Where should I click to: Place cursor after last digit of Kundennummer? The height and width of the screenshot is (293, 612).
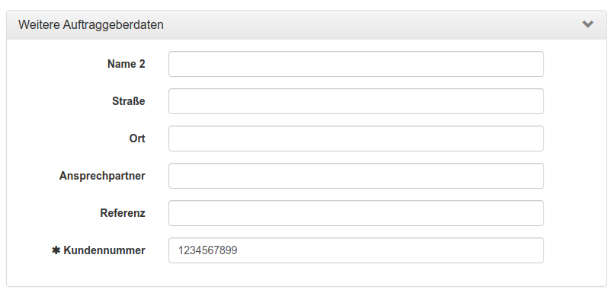click(x=238, y=250)
